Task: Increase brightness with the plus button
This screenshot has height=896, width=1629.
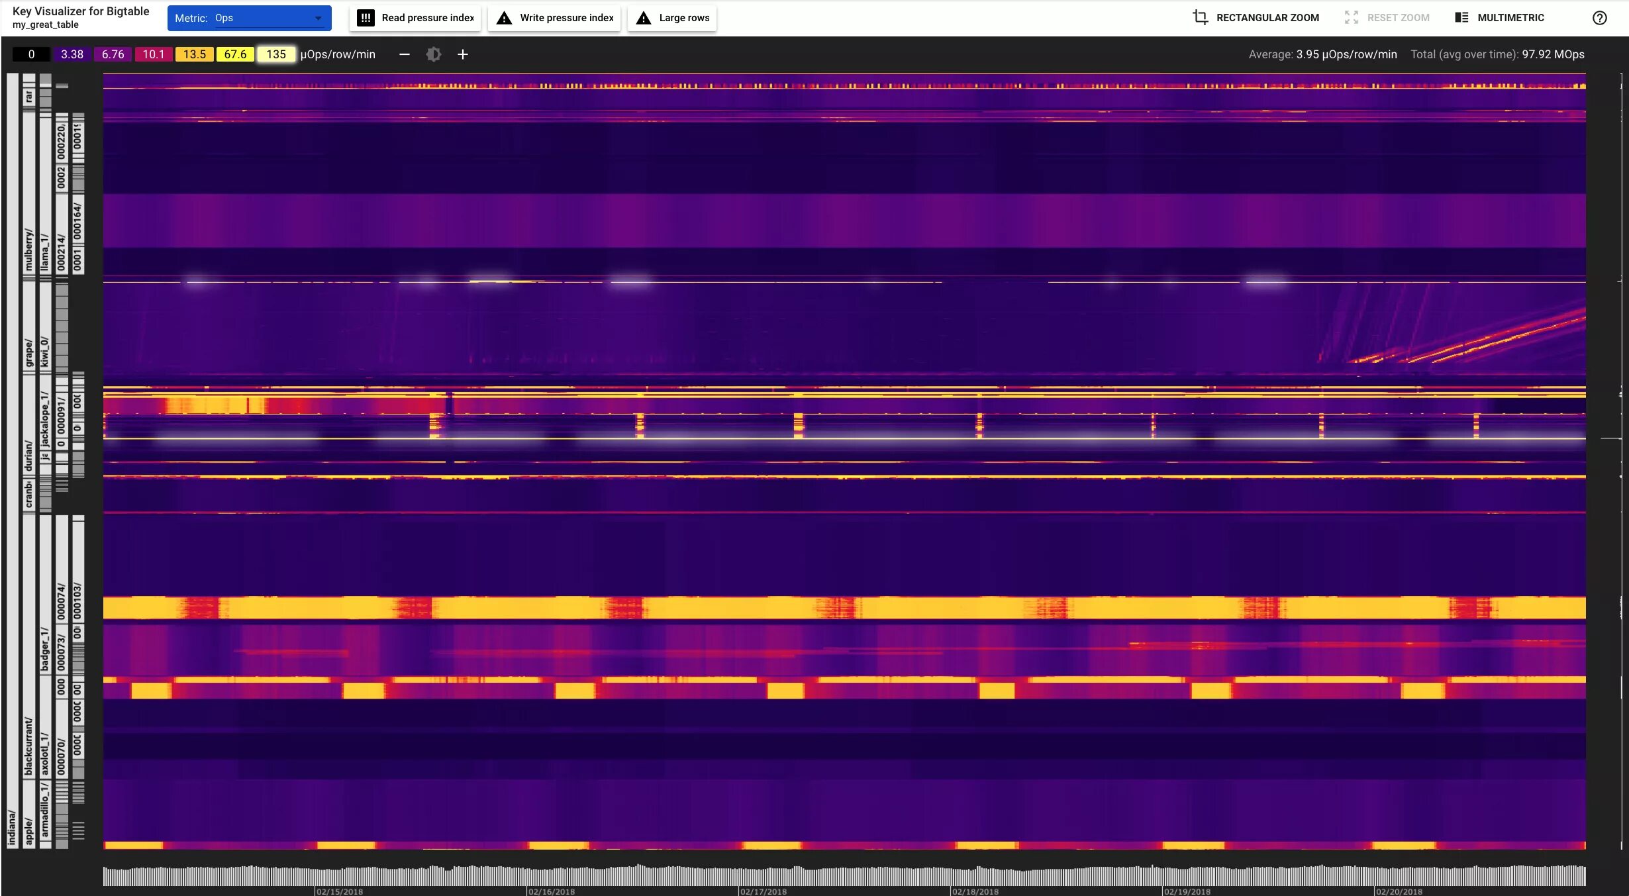Action: (463, 54)
